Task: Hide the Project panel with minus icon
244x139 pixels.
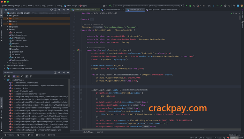Action: click(x=68, y=10)
